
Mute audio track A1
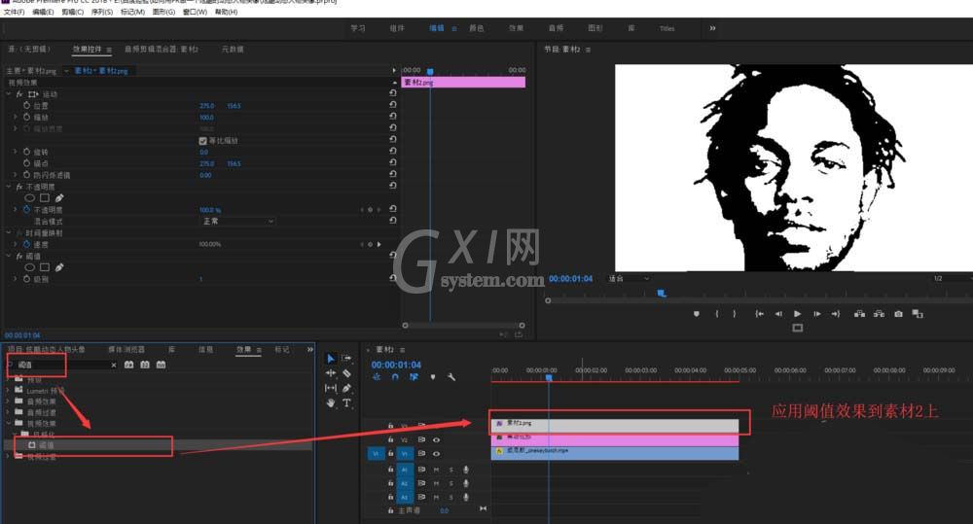click(436, 471)
